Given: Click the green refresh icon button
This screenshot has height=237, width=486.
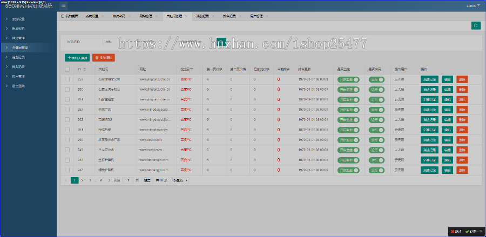Looking at the screenshot, I should [476, 25].
